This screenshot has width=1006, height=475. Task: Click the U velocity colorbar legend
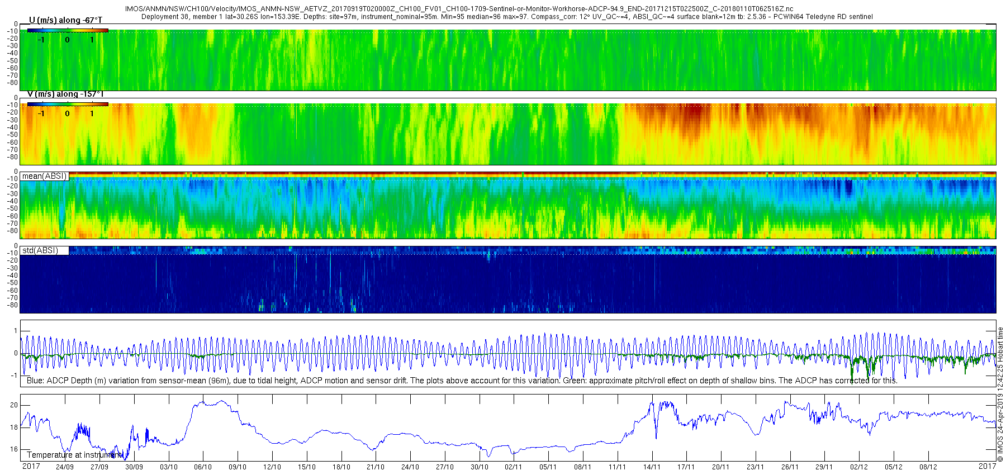[68, 31]
